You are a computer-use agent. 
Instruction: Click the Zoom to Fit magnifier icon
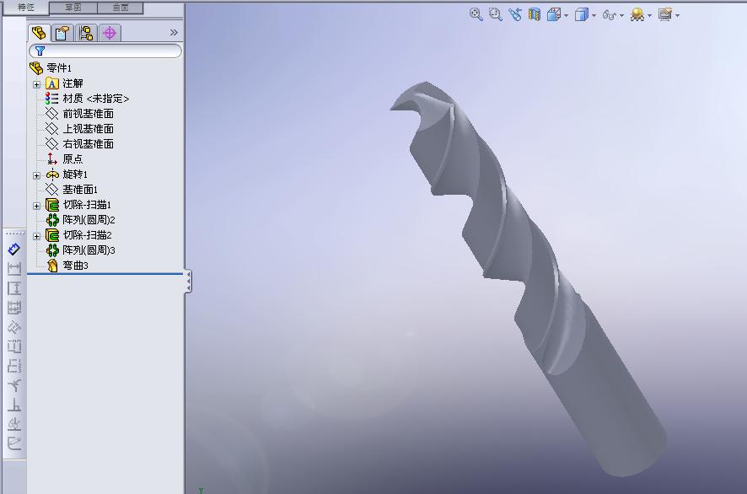pos(476,14)
